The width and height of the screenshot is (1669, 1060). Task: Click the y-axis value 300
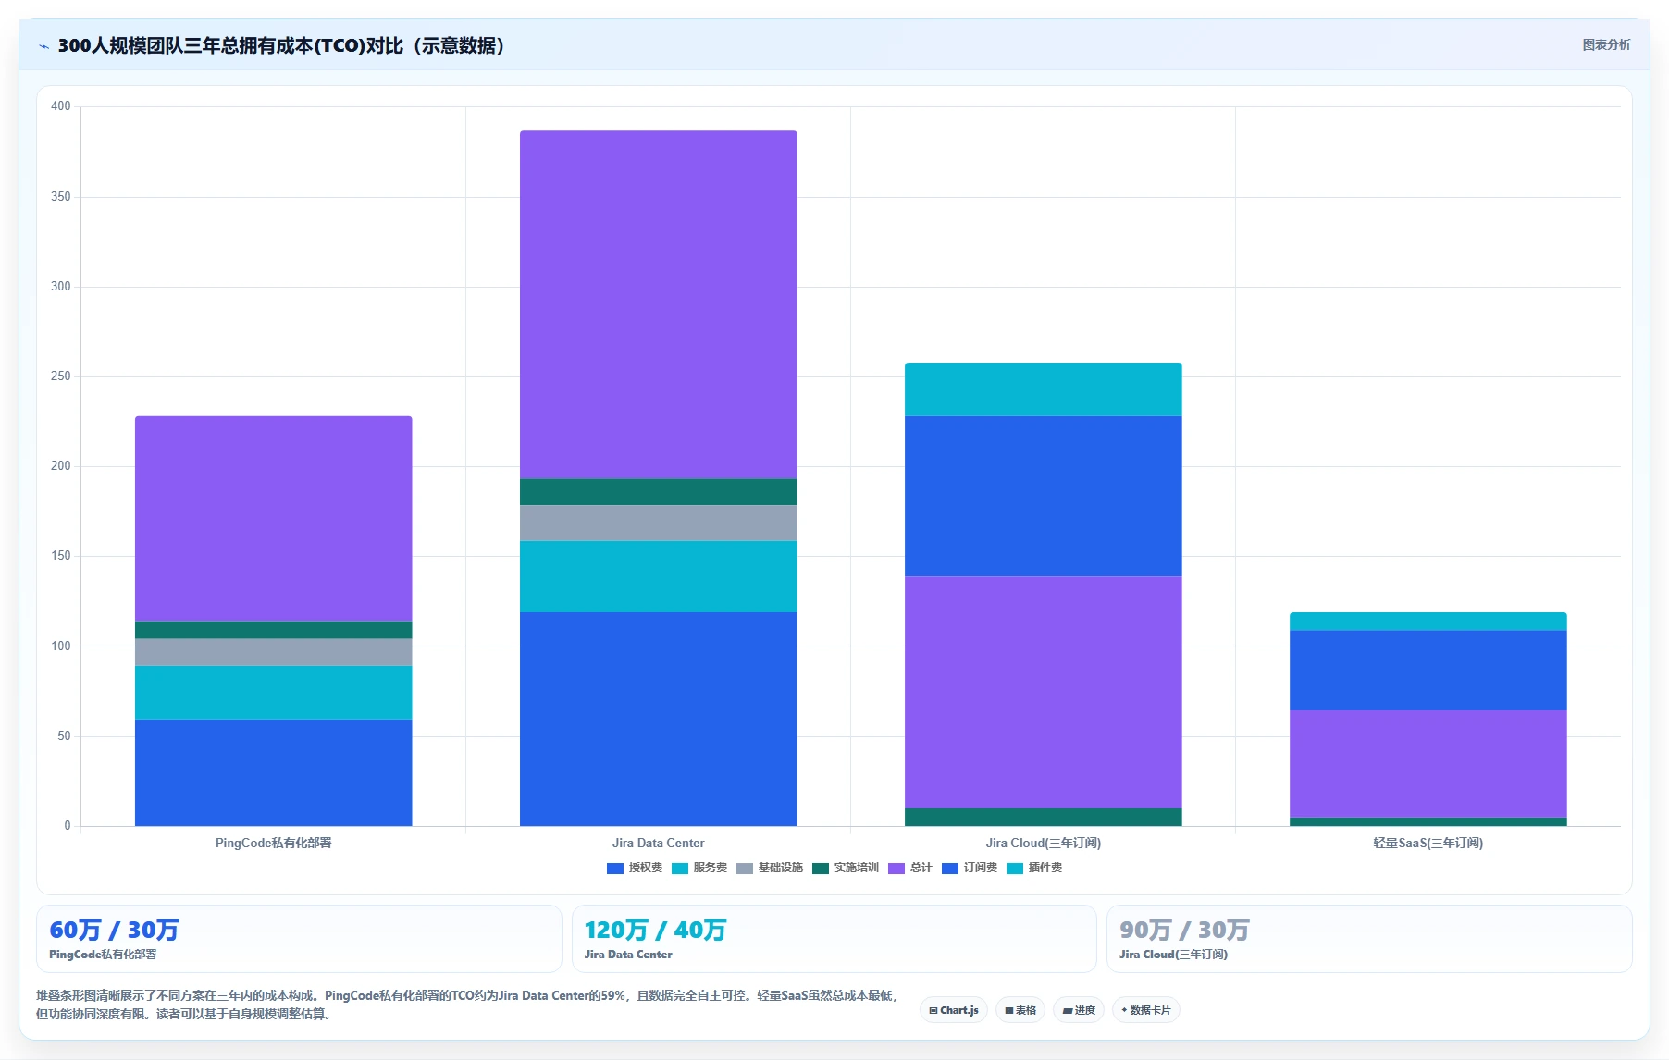tap(61, 287)
